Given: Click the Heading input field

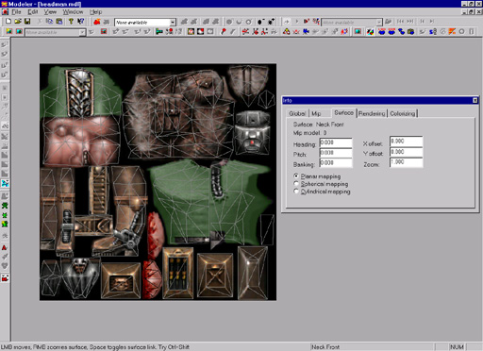Looking at the screenshot, I should [x=336, y=142].
